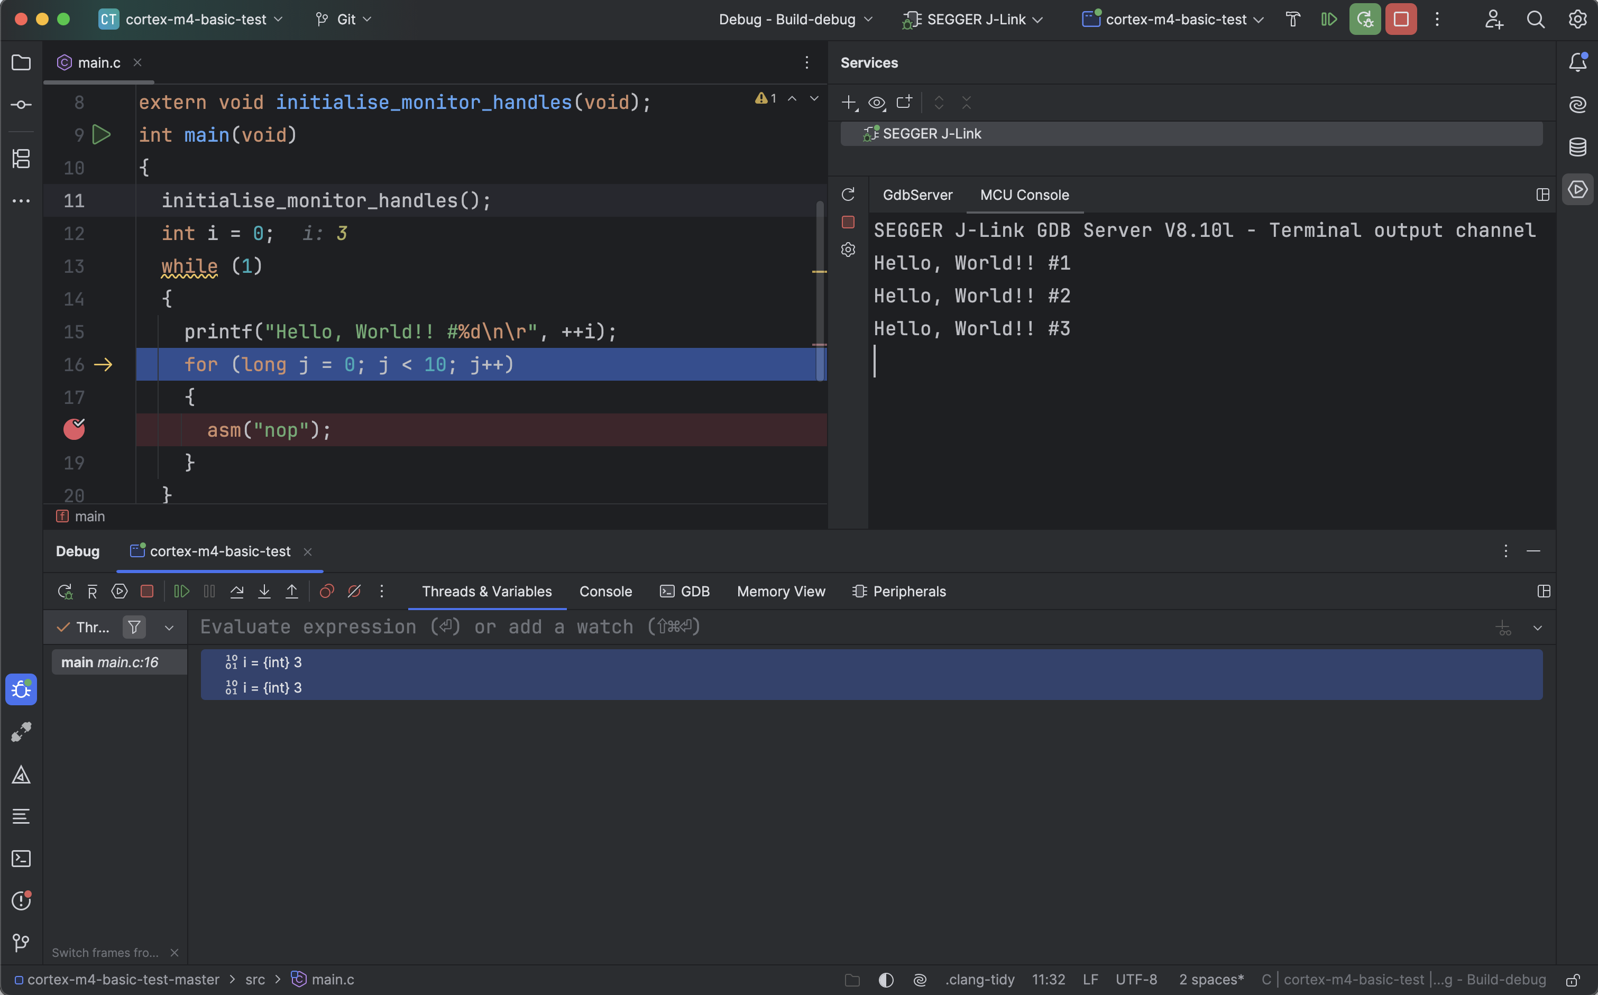The width and height of the screenshot is (1598, 995).
Task: Stop the debug session
Action: click(148, 591)
